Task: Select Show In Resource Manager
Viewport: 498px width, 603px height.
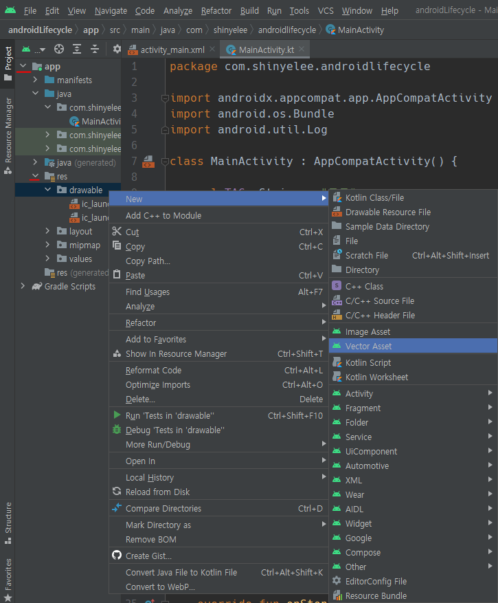Action: [218, 354]
